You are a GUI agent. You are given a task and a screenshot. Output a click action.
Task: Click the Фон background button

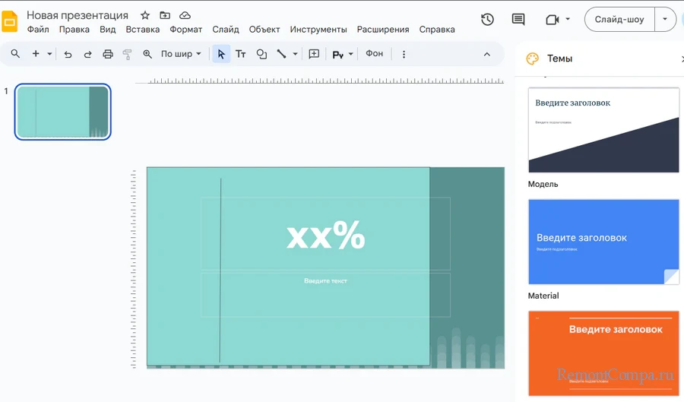pos(375,54)
